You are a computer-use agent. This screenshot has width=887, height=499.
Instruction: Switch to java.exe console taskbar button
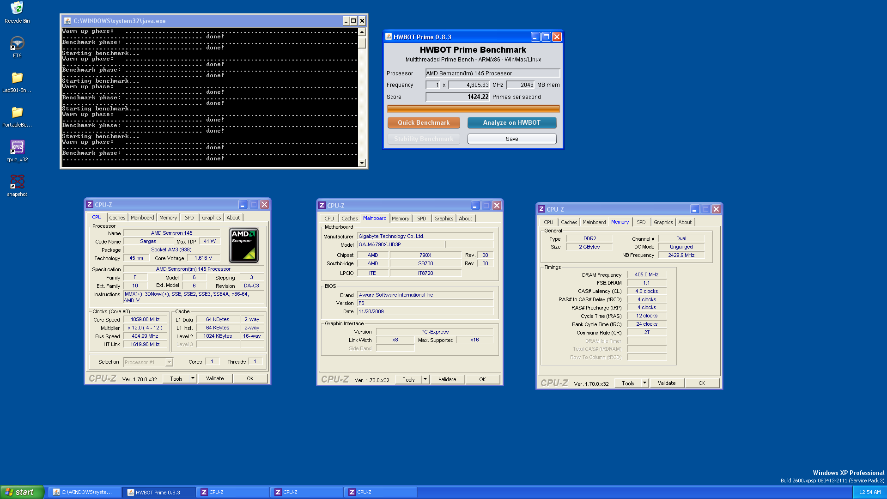coord(85,492)
